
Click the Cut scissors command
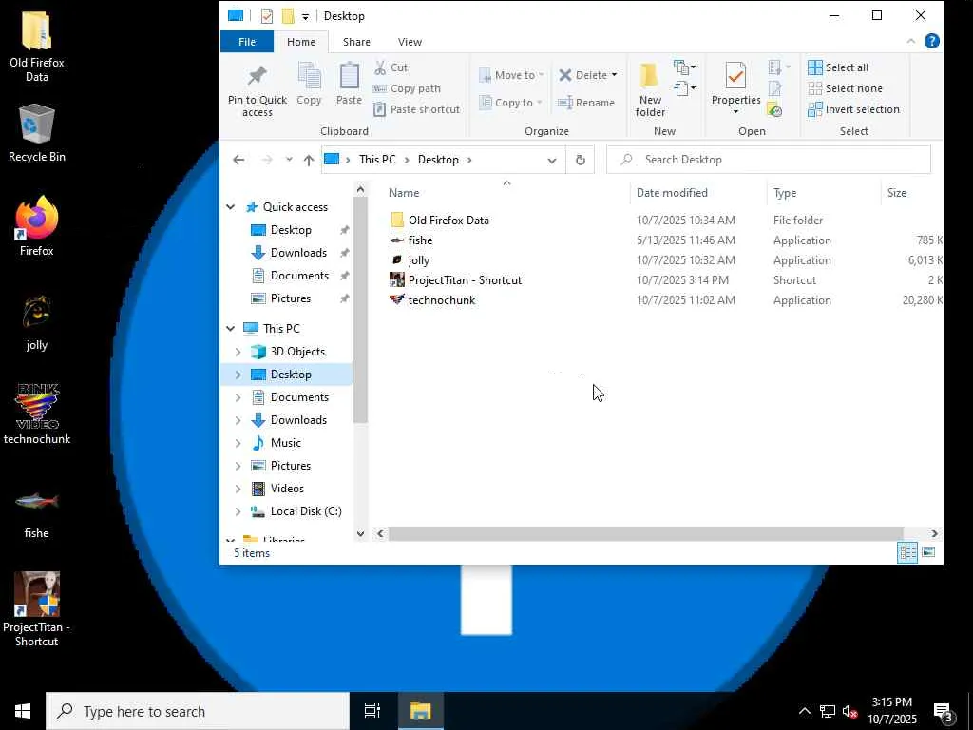point(391,67)
